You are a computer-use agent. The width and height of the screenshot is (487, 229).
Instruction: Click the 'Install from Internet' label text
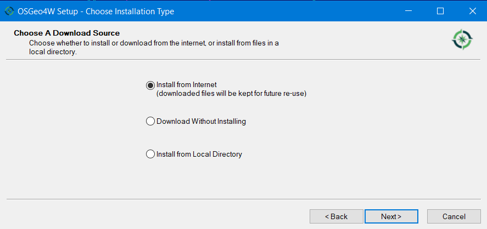pyautogui.click(x=187, y=85)
